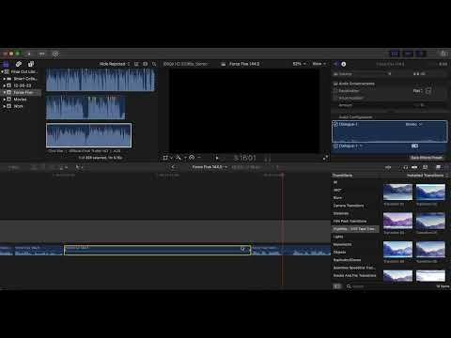
Task: Enable the Equalization checkbox
Action: [335, 91]
